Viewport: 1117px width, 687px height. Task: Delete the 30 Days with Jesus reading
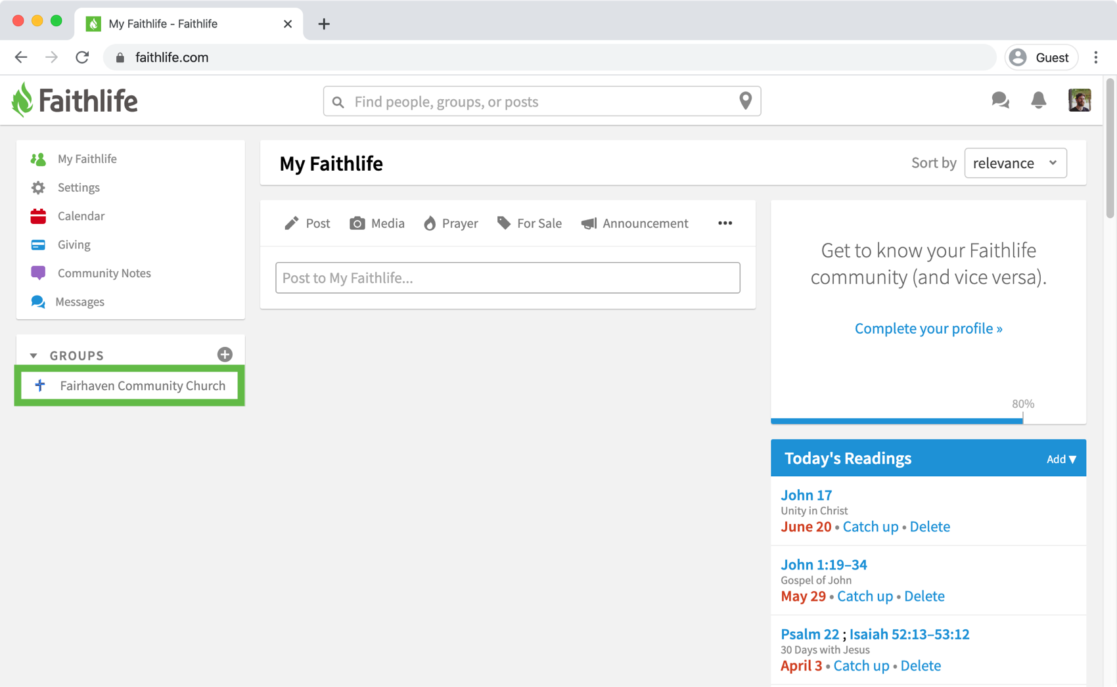tap(921, 666)
